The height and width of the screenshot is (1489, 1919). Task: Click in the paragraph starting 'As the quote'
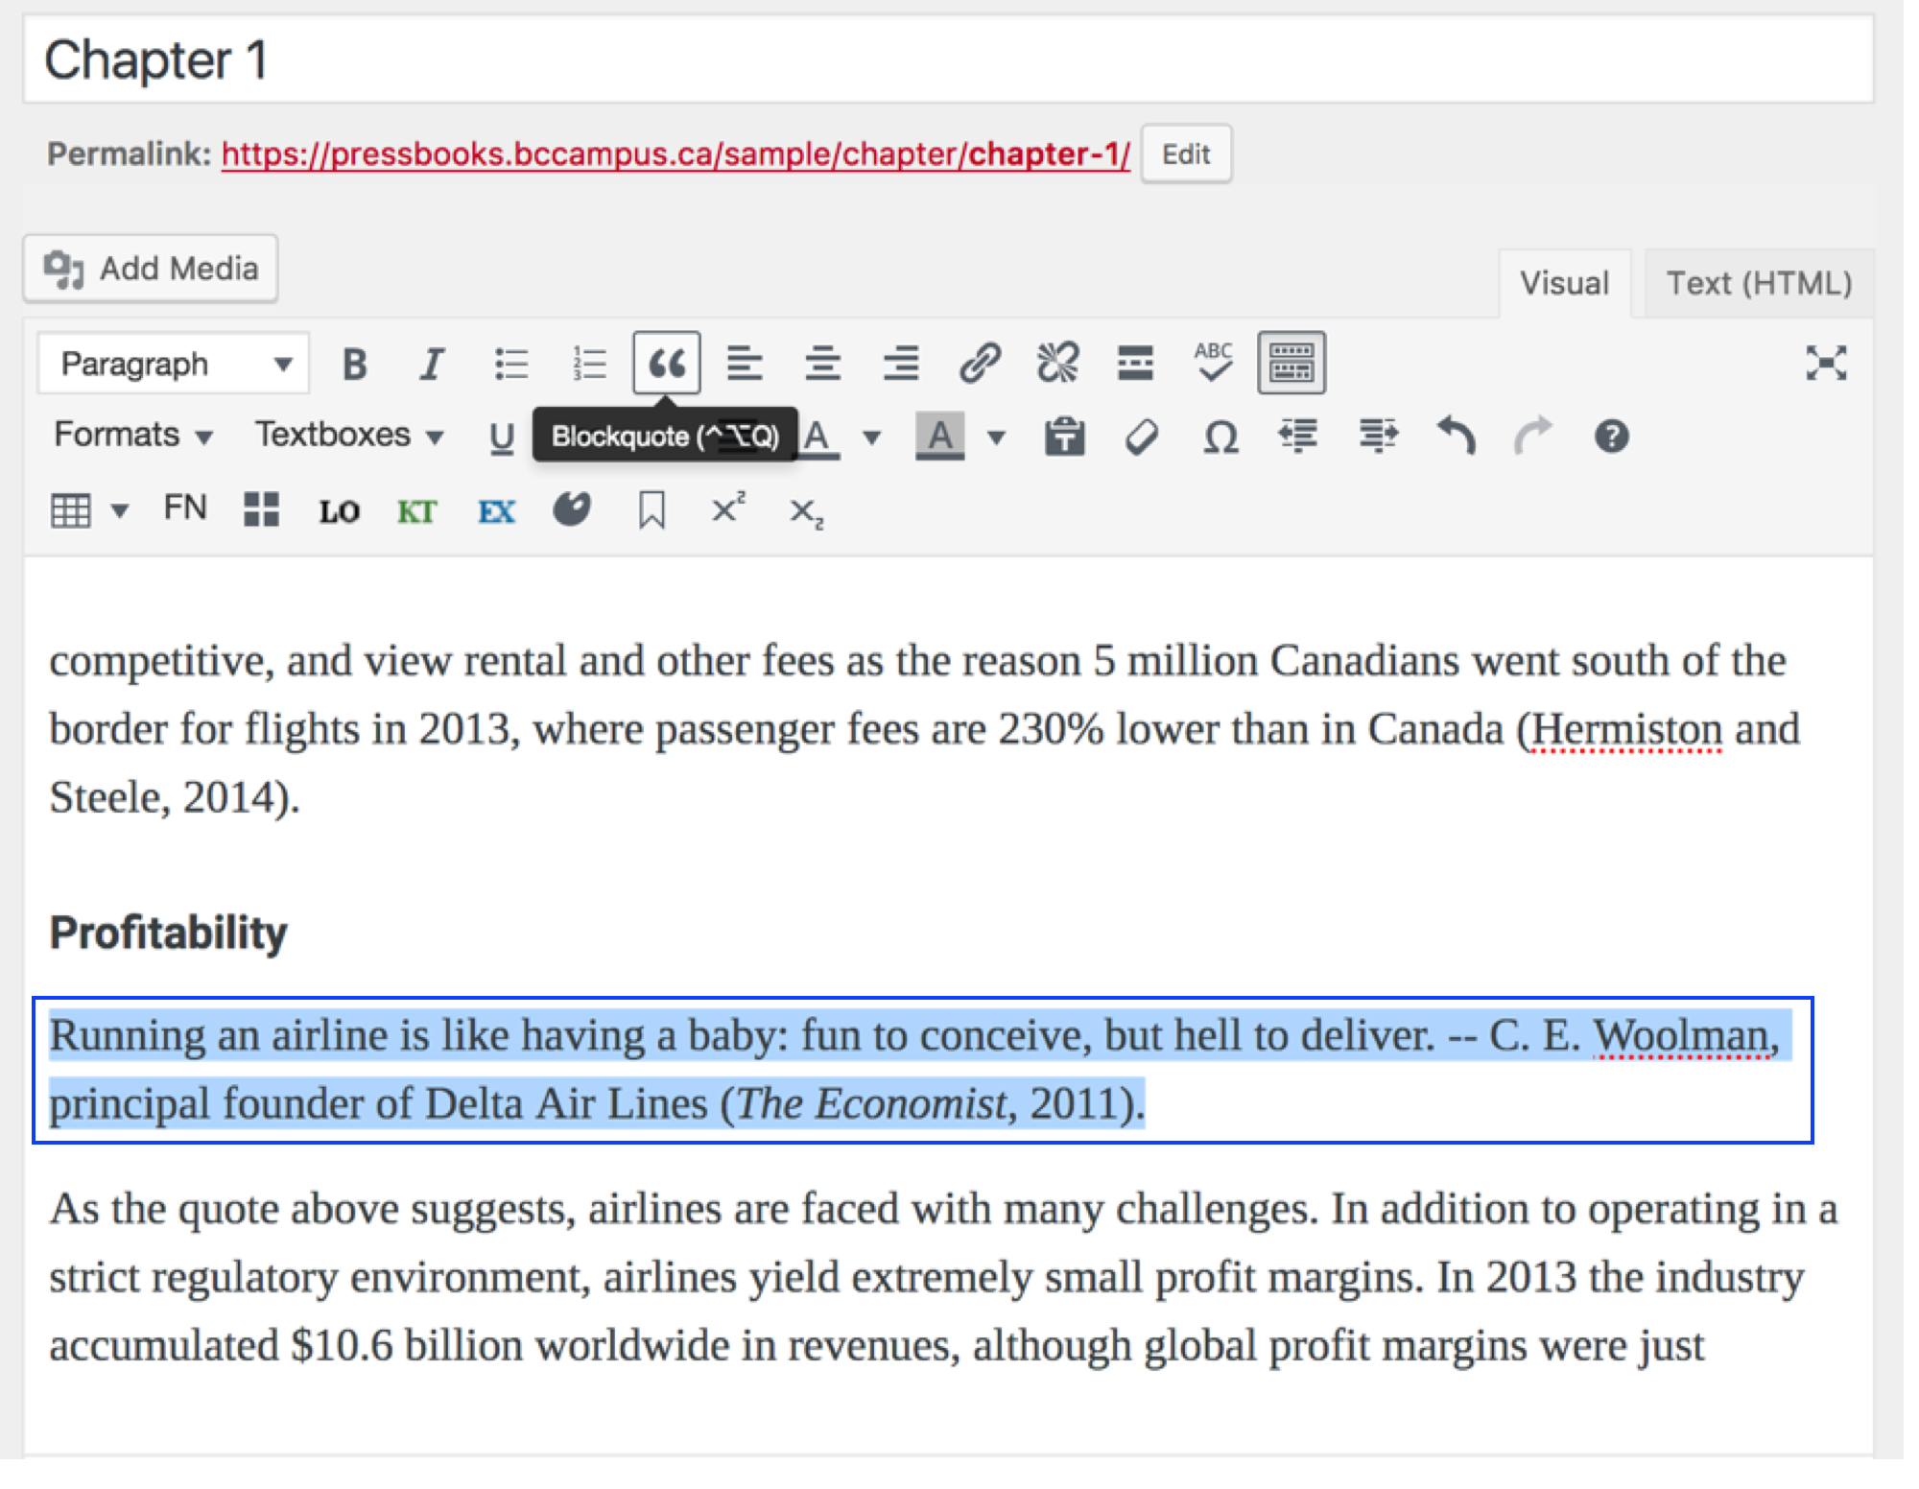click(x=945, y=1277)
